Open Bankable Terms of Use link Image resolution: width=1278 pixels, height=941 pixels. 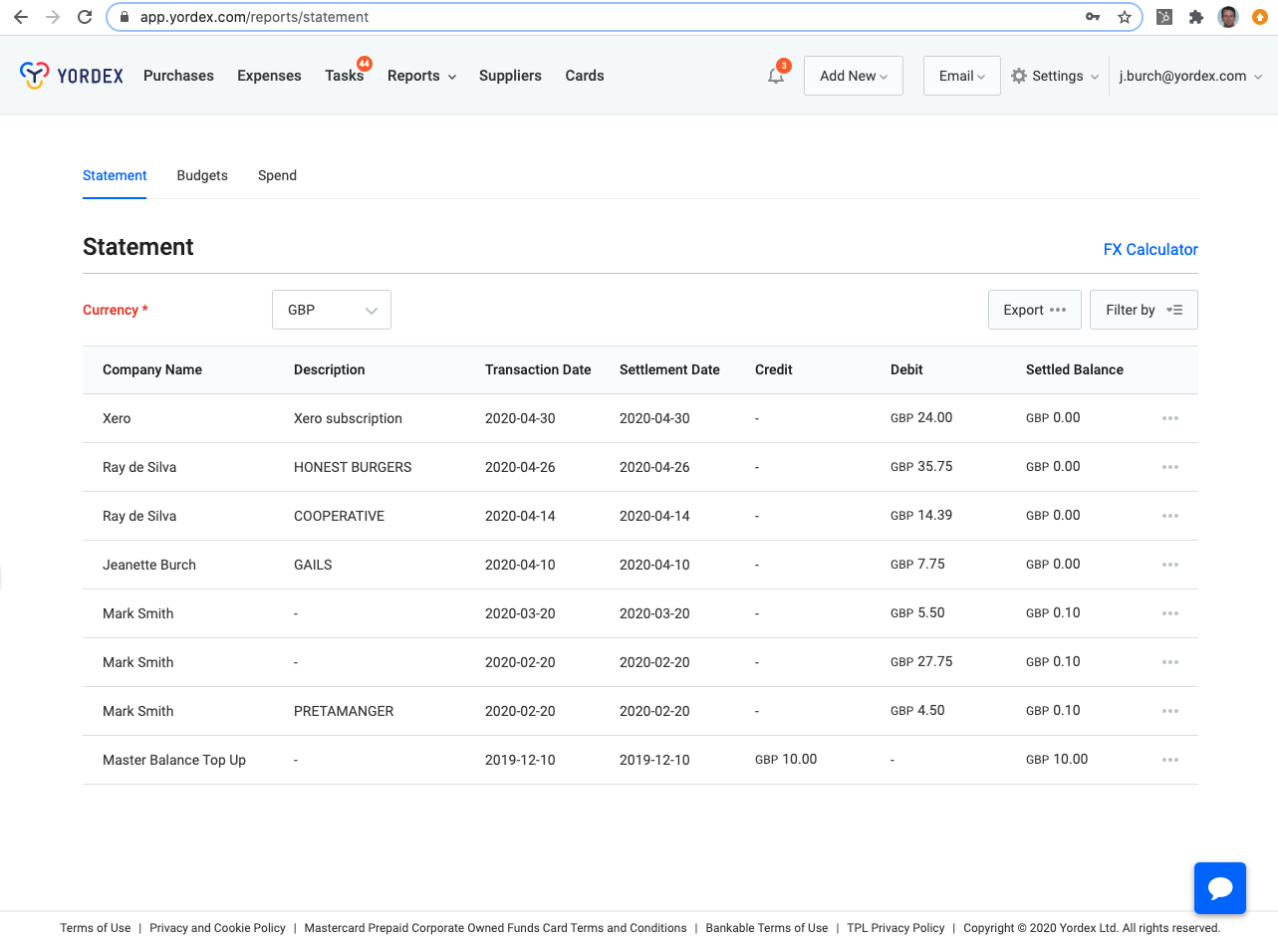[767, 928]
